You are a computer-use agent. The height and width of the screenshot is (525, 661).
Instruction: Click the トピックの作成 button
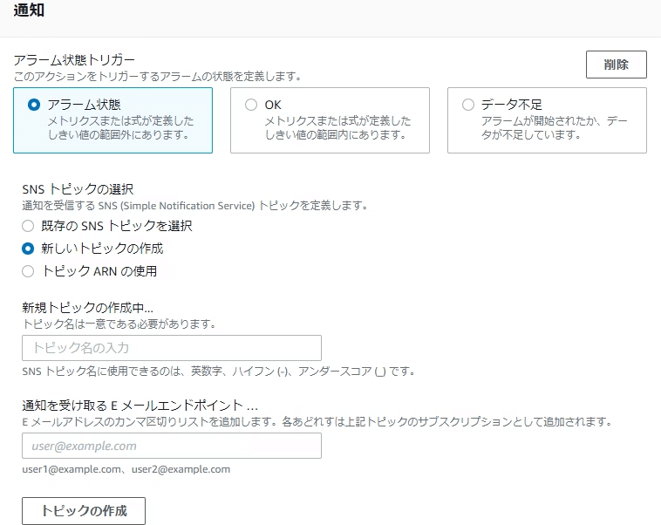[84, 511]
